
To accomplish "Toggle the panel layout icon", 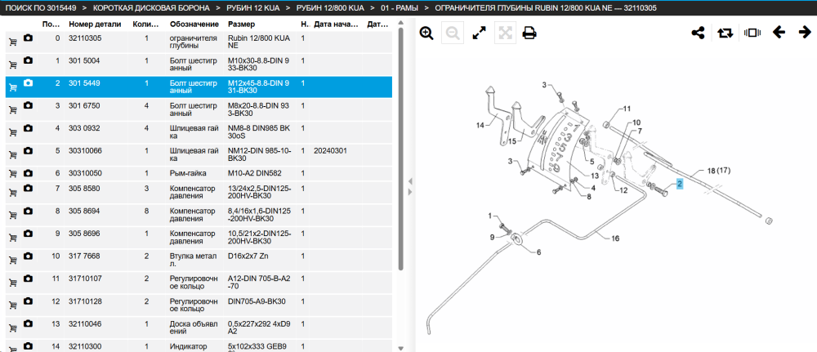I will coord(752,33).
